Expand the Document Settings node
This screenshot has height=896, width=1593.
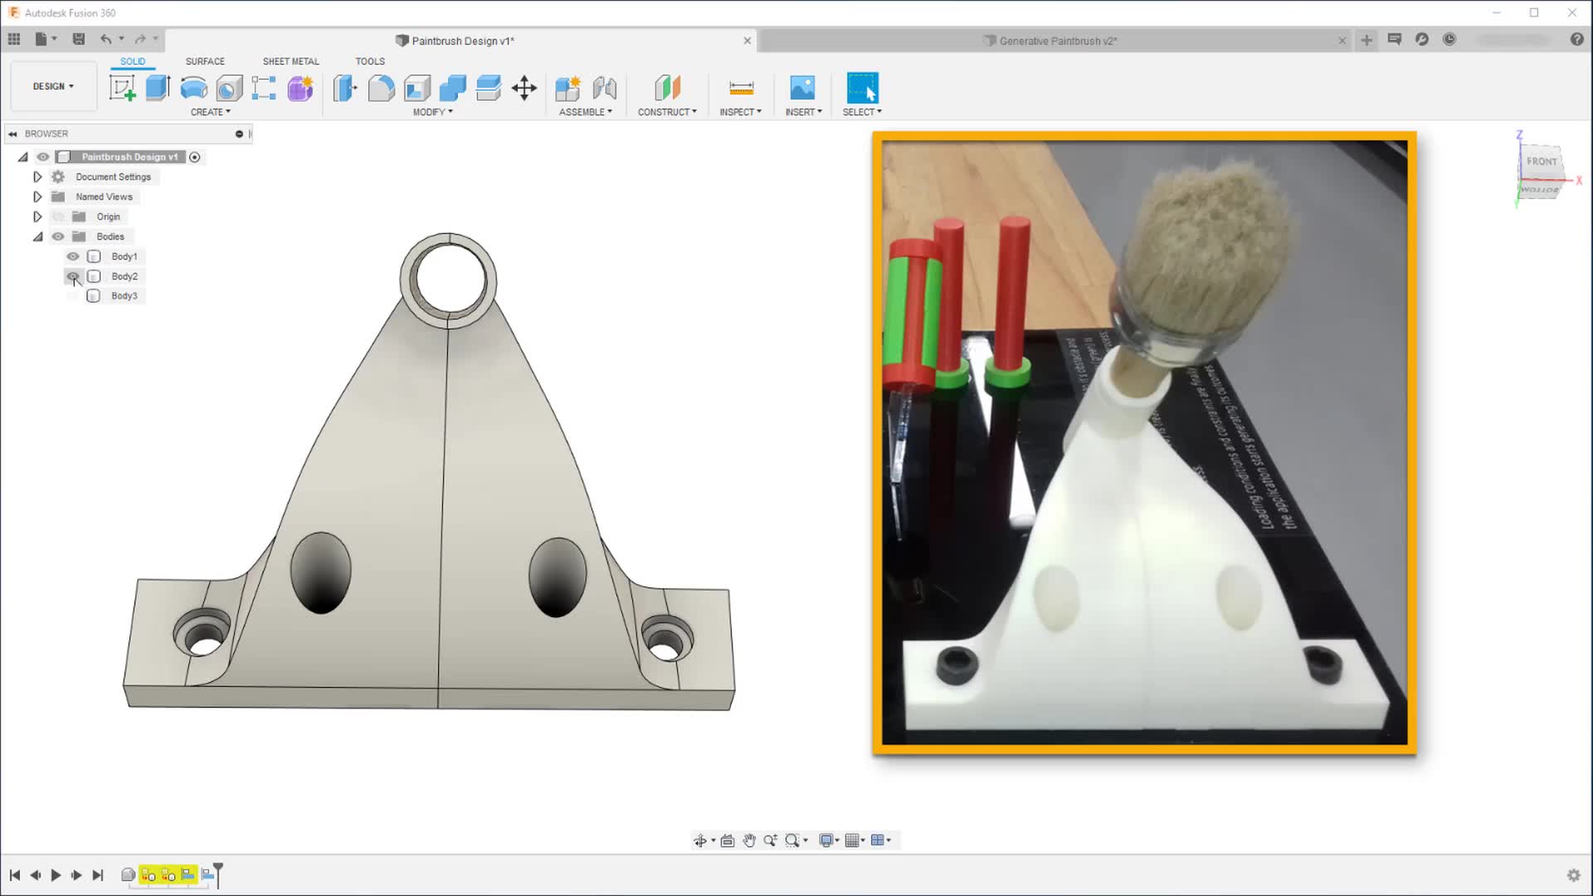coord(37,177)
